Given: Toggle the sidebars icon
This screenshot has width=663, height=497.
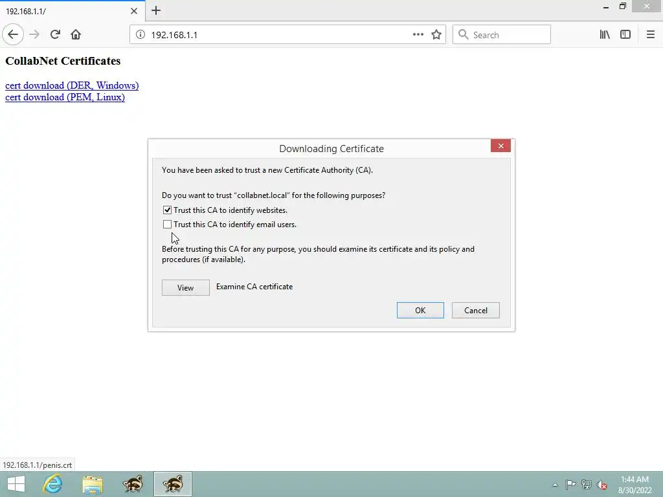Looking at the screenshot, I should point(625,35).
